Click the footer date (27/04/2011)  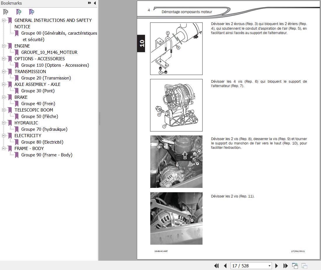click(x=298, y=251)
